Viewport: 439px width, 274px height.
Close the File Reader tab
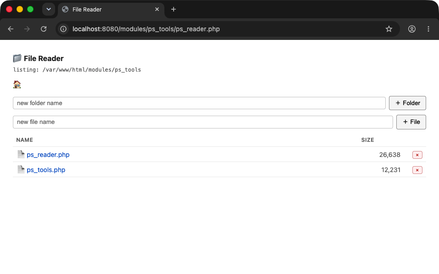pyautogui.click(x=157, y=9)
